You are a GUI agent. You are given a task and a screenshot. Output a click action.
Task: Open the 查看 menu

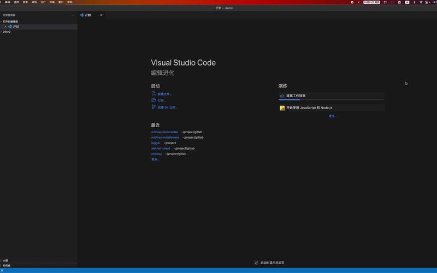25,2
